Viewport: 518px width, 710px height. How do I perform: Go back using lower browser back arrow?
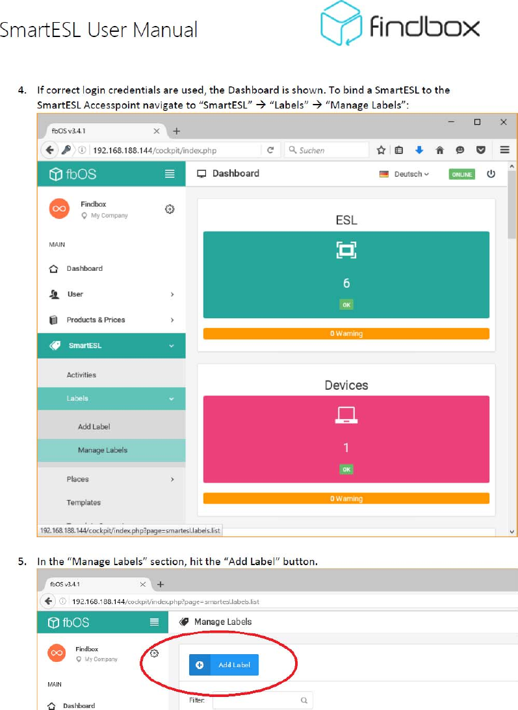click(x=48, y=602)
